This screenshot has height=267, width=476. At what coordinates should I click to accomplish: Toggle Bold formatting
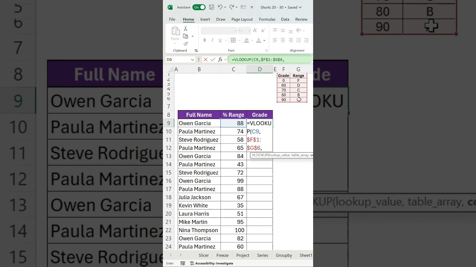click(x=205, y=40)
